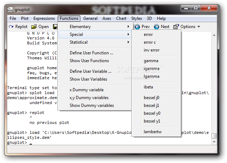Open the Chart menu
Screen dimensions: 227x163
click(121, 18)
